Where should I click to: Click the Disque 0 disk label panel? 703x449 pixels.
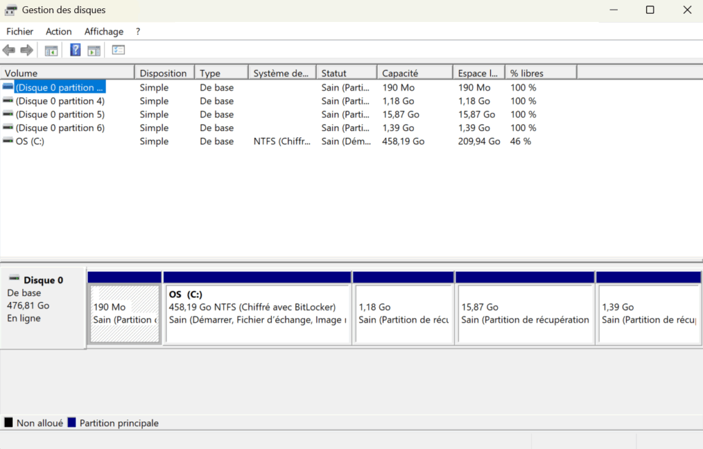(x=43, y=308)
